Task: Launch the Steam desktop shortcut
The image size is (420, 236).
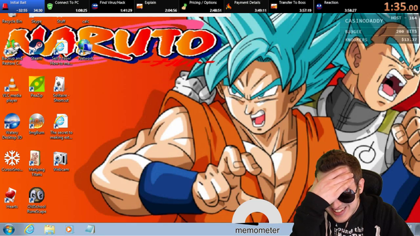Action: (37, 50)
